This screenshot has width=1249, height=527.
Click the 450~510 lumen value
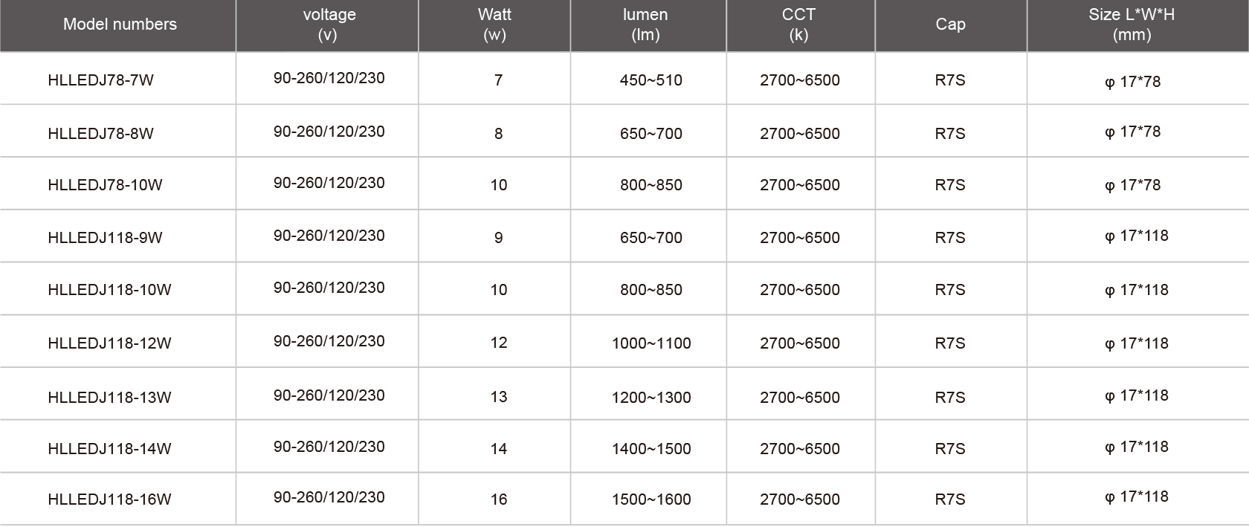[x=651, y=80]
